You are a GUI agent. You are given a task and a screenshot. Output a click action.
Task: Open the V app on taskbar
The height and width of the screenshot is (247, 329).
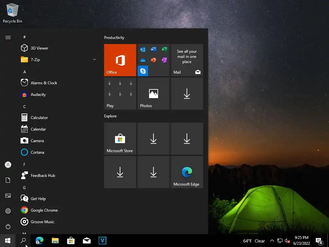tap(102, 241)
